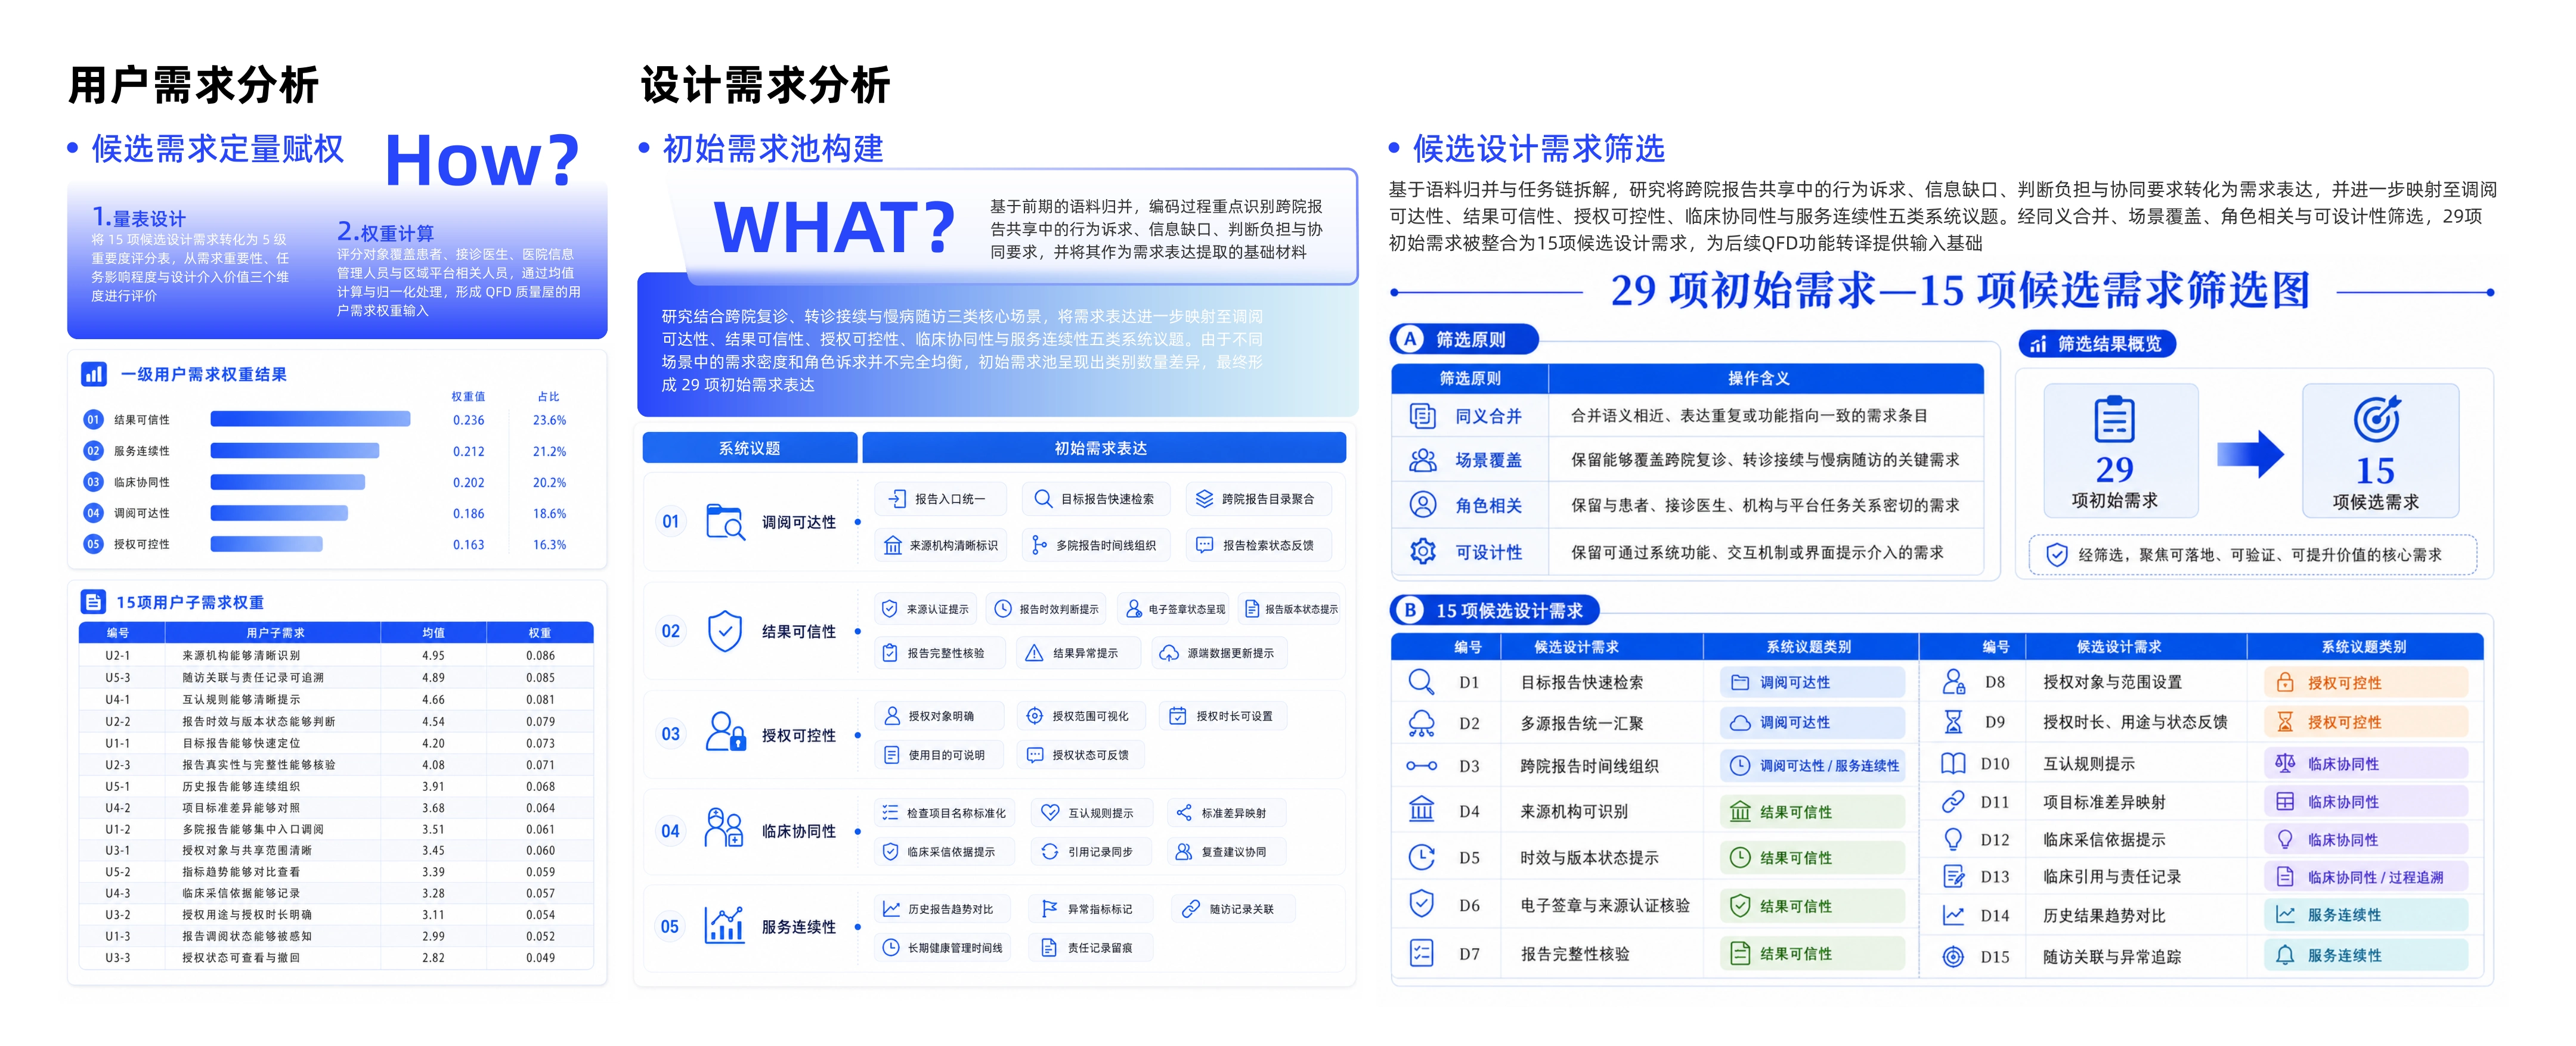Viewport: 2576px width, 1046px height.
Task: Click the D8 授权可控性 orange category badge
Action: click(2365, 683)
